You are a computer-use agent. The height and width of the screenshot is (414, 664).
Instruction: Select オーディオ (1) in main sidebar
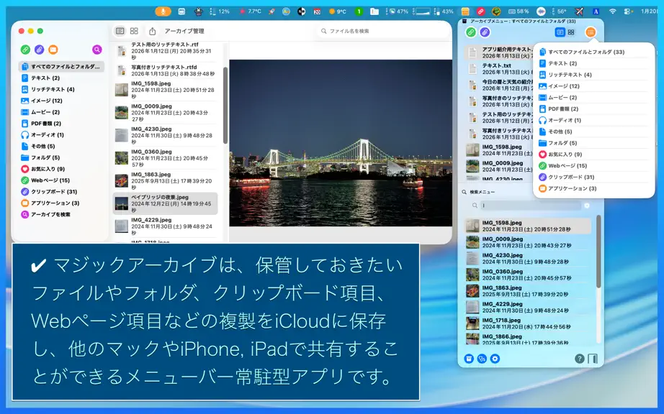click(61, 134)
